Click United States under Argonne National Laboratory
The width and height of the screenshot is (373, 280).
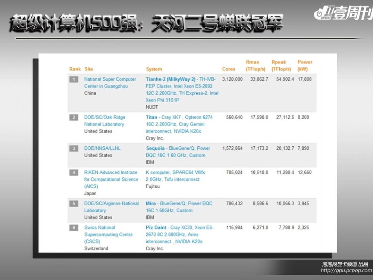click(98, 217)
